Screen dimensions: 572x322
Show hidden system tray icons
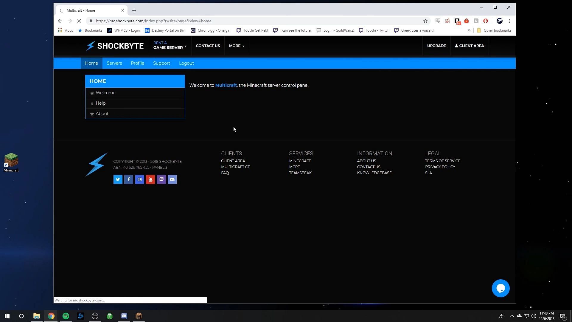point(512,316)
